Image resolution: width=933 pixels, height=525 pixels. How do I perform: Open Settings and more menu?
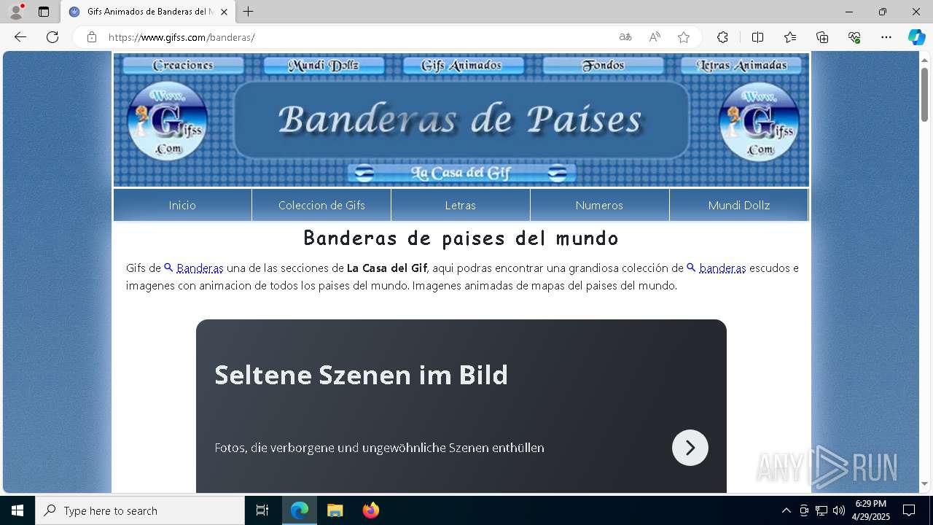886,37
